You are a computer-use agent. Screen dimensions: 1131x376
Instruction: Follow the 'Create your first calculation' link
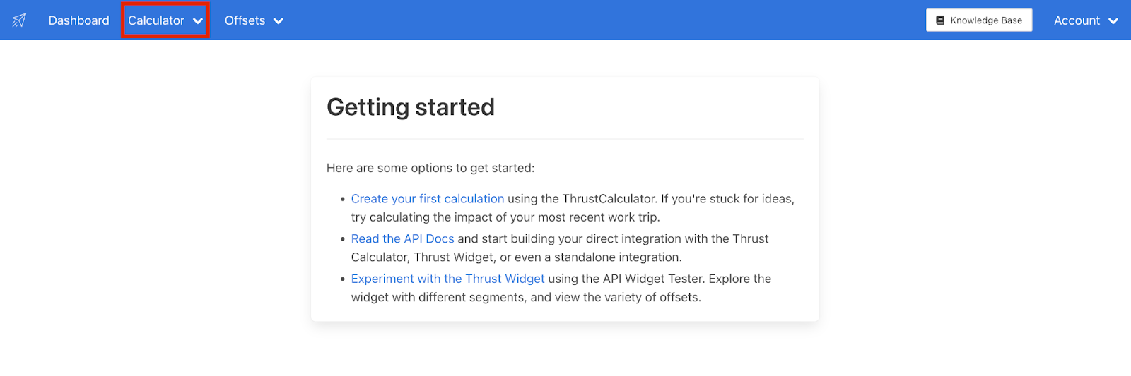click(427, 199)
